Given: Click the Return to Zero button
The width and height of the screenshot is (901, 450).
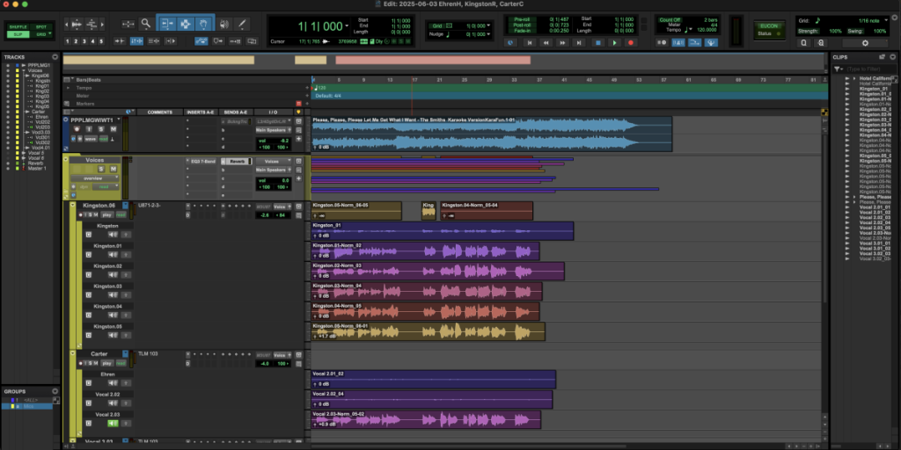Looking at the screenshot, I should pyautogui.click(x=530, y=42).
